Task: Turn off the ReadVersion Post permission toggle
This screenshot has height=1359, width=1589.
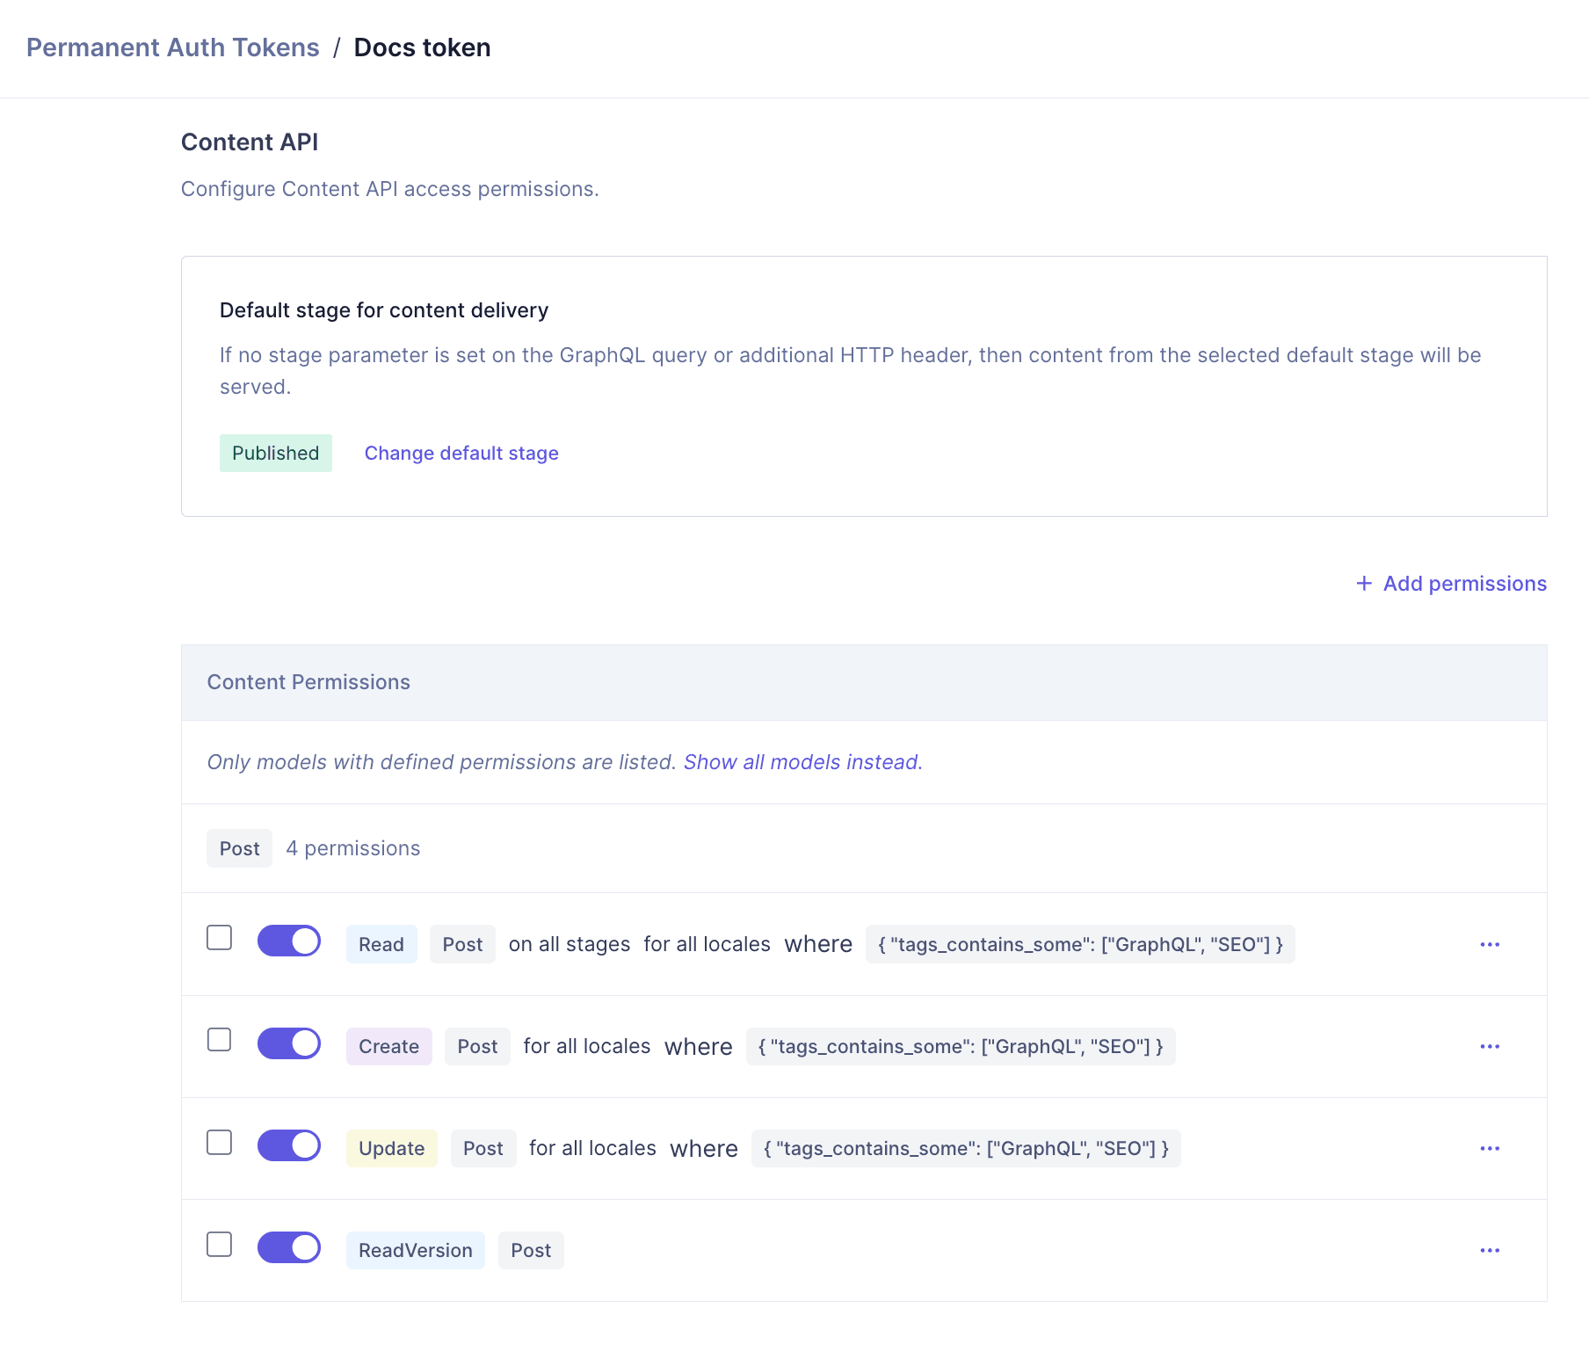Action: (289, 1247)
